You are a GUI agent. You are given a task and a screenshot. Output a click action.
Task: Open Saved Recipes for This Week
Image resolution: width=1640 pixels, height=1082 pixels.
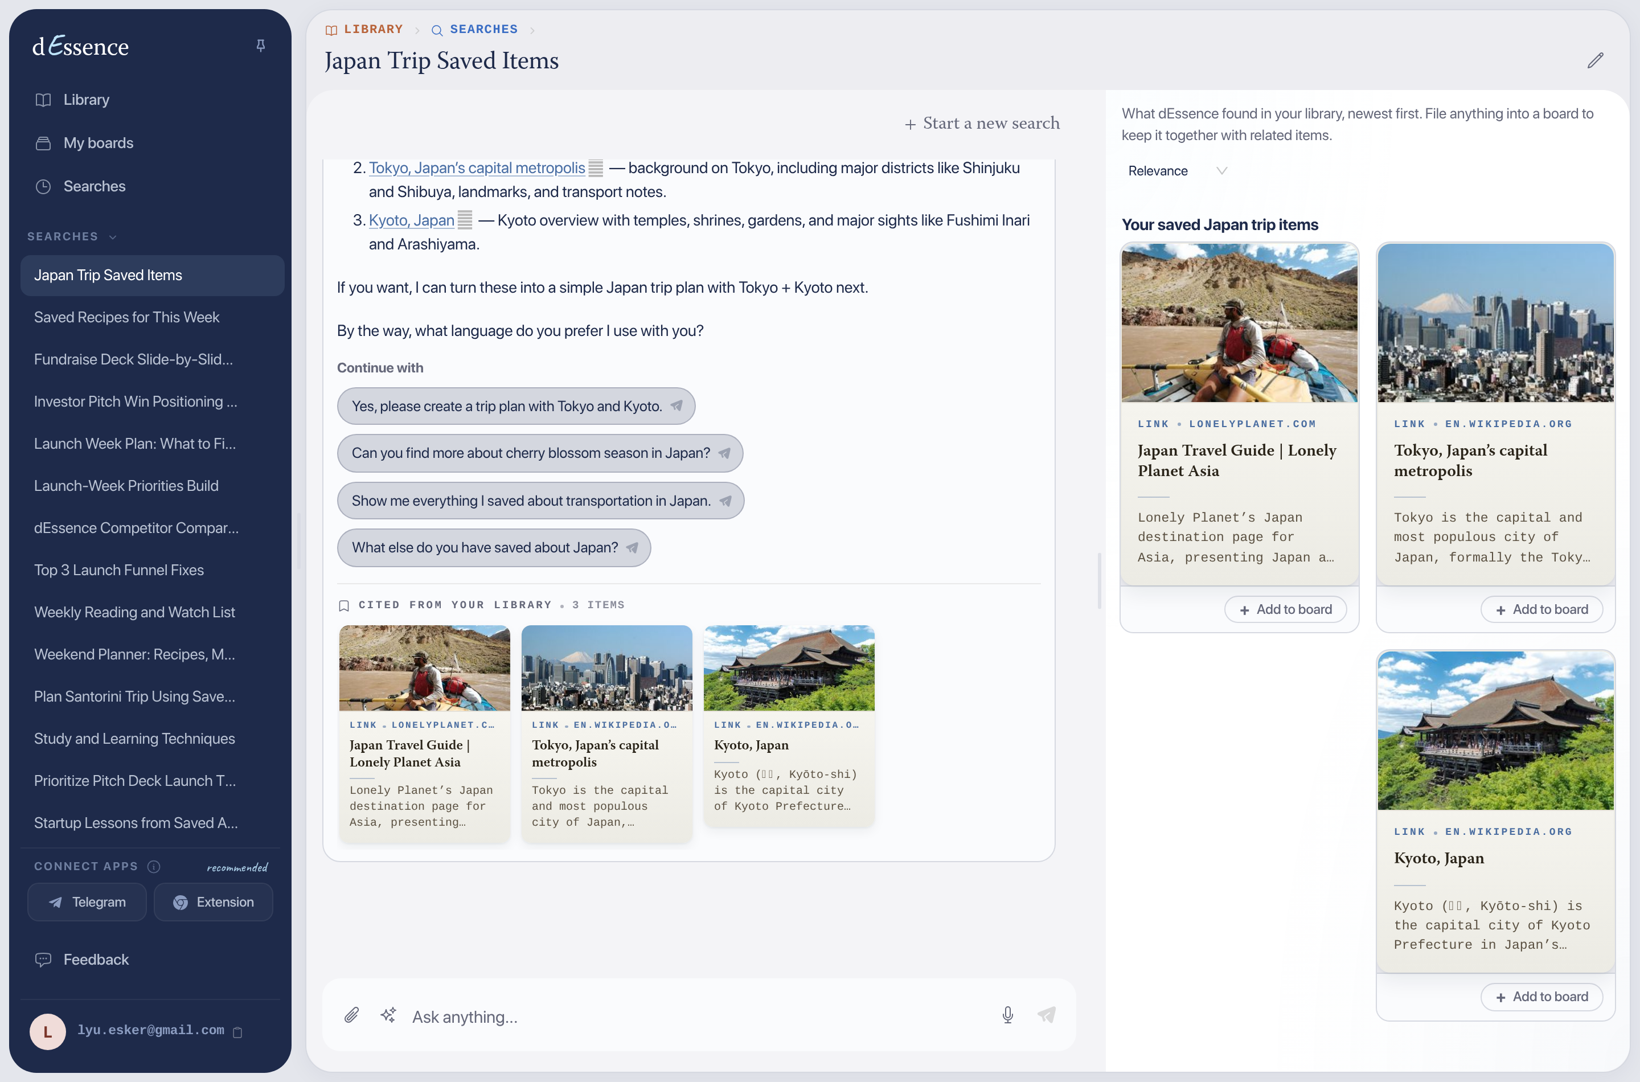pos(152,317)
